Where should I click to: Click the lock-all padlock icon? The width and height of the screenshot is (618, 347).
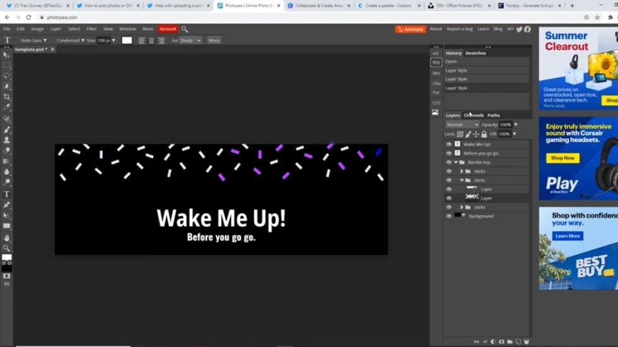click(x=484, y=134)
